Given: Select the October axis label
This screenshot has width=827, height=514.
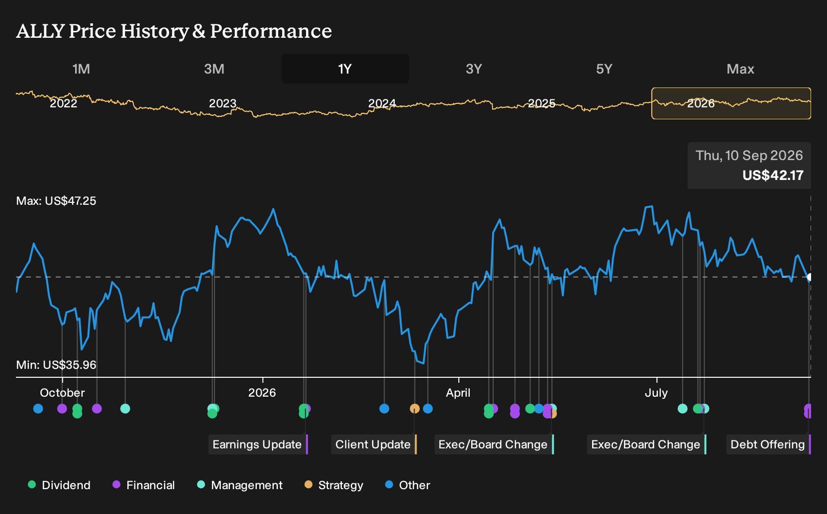Looking at the screenshot, I should 62,393.
